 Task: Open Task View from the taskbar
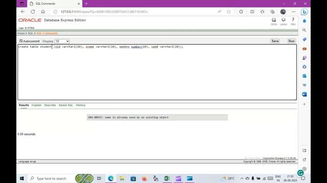tap(99, 178)
